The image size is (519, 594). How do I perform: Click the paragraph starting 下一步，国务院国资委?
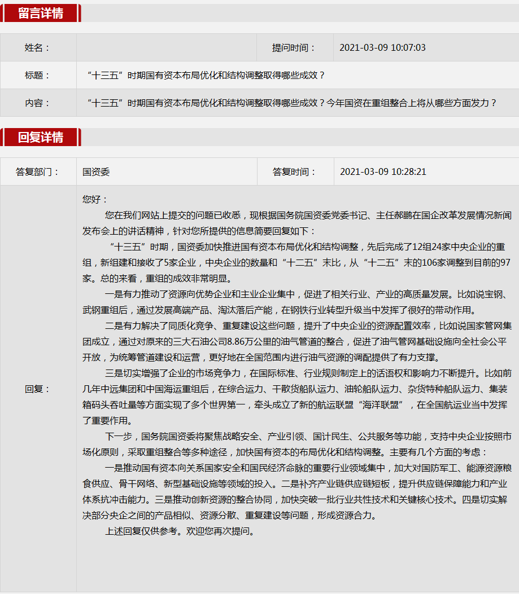tap(296, 444)
